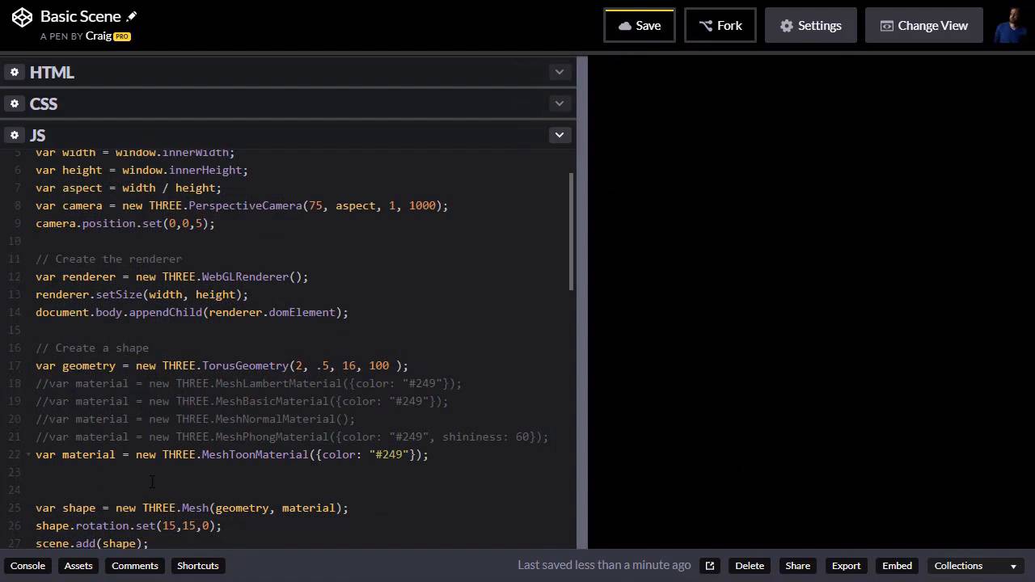Viewport: 1035px width, 582px height.
Task: Click 'scene.add(shape)' on line 27
Action: [x=89, y=543]
